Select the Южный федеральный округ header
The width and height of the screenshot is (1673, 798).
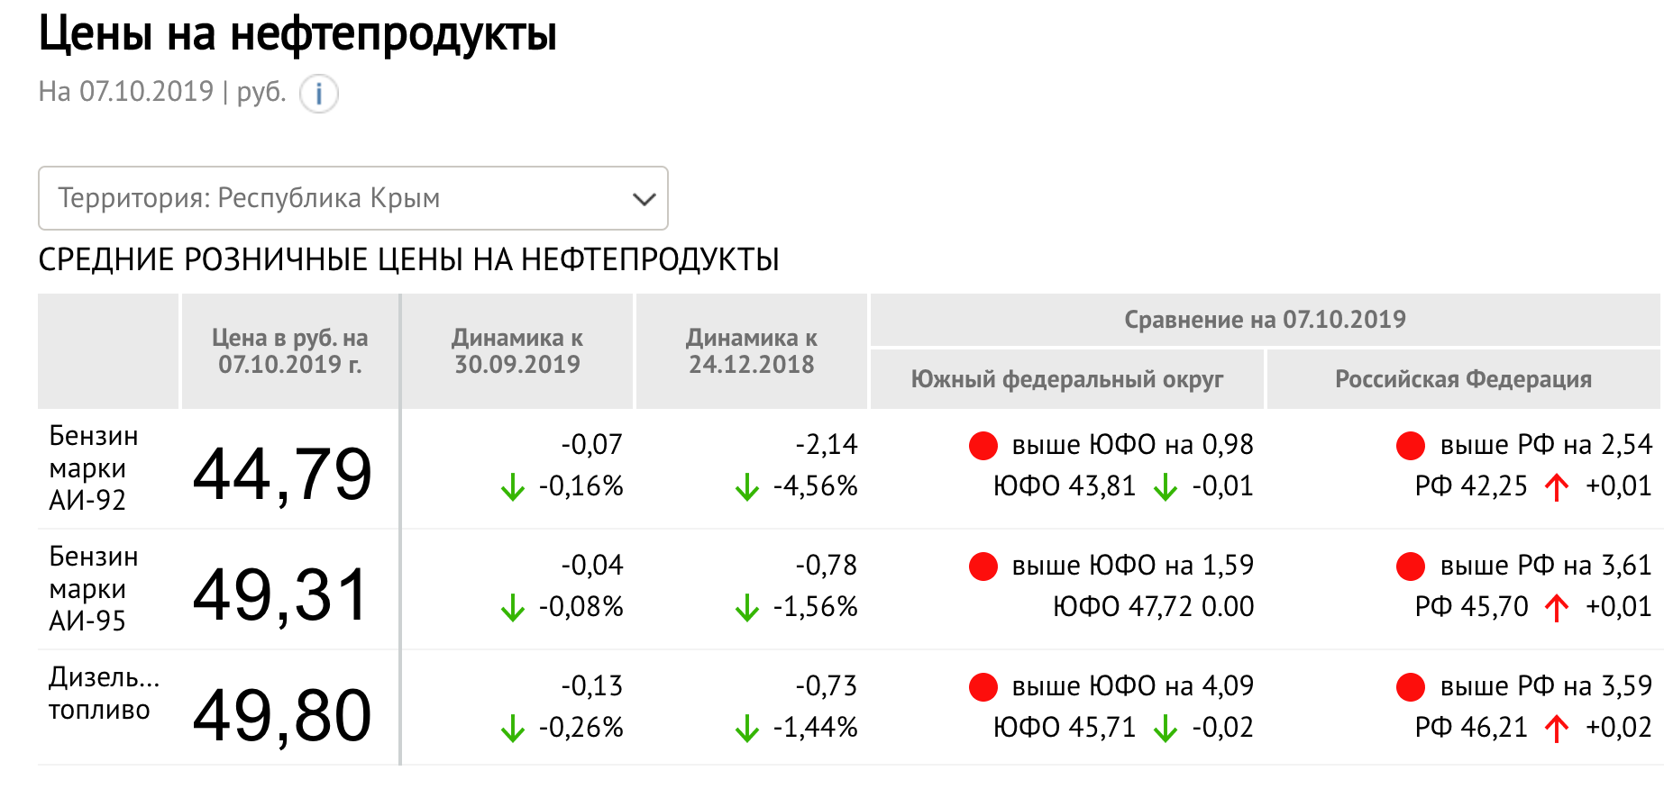(1067, 379)
